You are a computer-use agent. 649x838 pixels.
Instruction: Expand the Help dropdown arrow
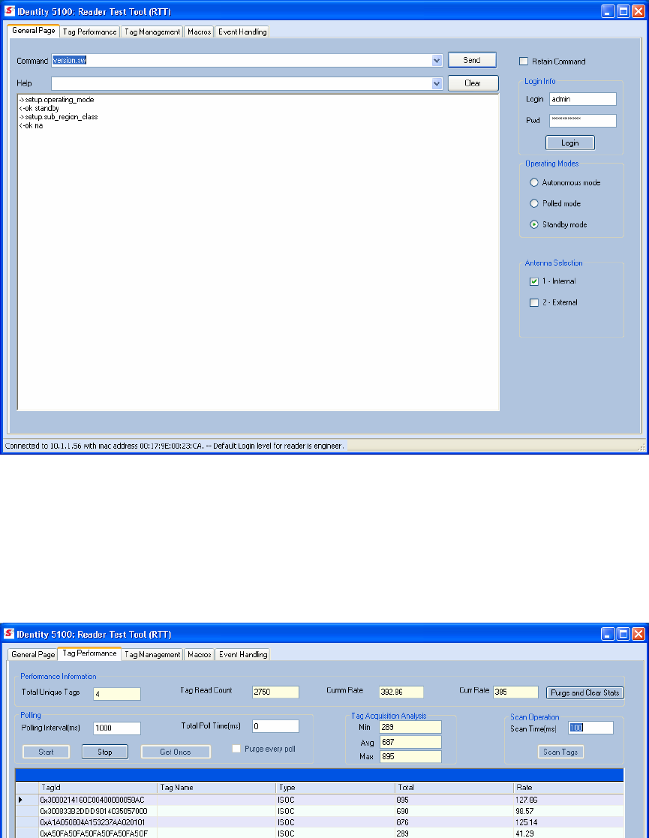[437, 83]
